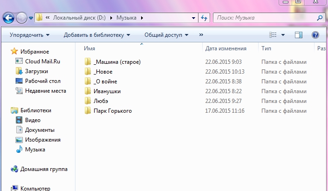
Task: Show hidden toolbar commands via chevron
Action: click(x=201, y=35)
